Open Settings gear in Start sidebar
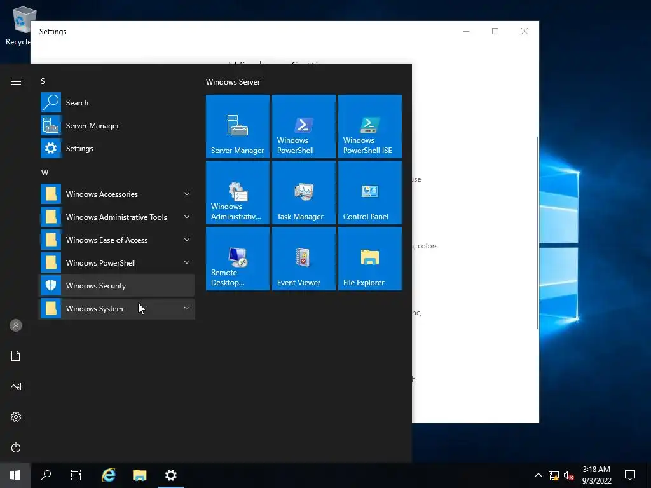The image size is (651, 488). (x=16, y=417)
